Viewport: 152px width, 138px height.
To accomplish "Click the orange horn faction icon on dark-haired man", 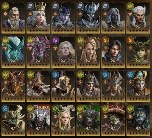I will coord(105,41).
